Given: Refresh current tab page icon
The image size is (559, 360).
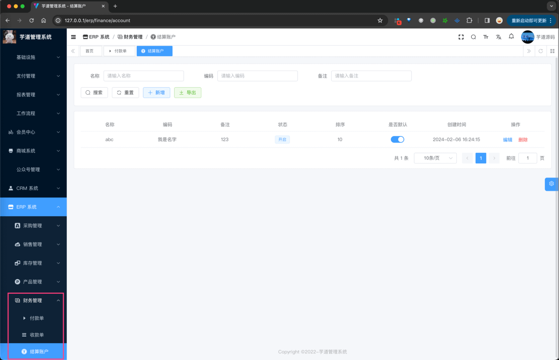Looking at the screenshot, I should (x=540, y=51).
